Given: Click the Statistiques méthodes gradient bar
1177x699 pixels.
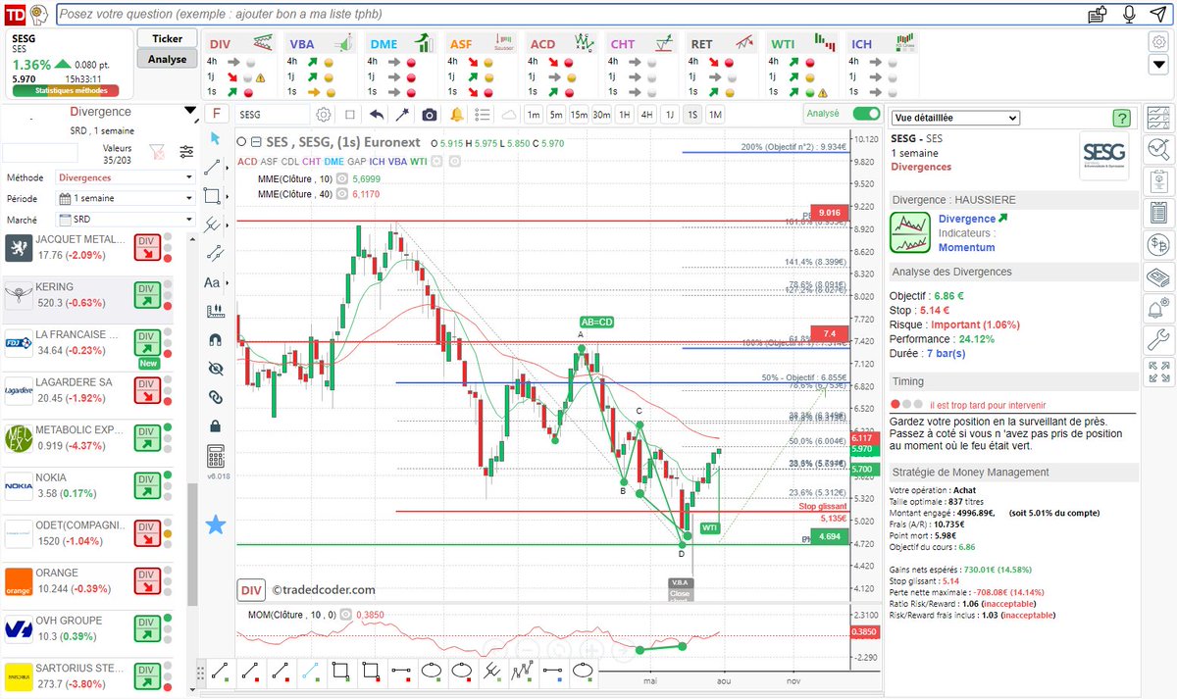Looking at the screenshot, I should 65,90.
